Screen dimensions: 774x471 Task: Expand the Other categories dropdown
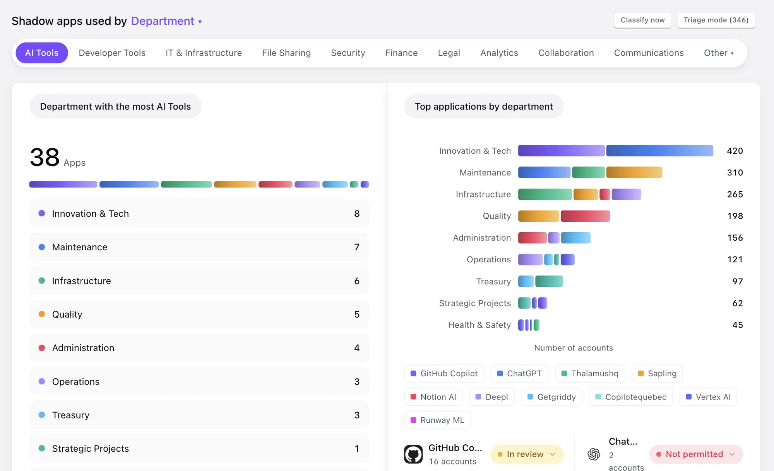pyautogui.click(x=719, y=53)
